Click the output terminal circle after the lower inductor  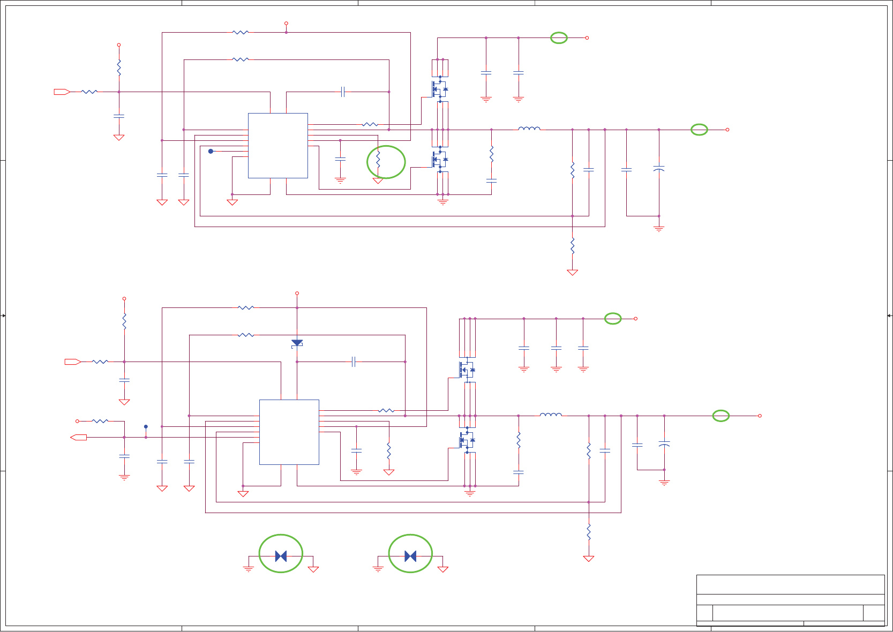(760, 416)
